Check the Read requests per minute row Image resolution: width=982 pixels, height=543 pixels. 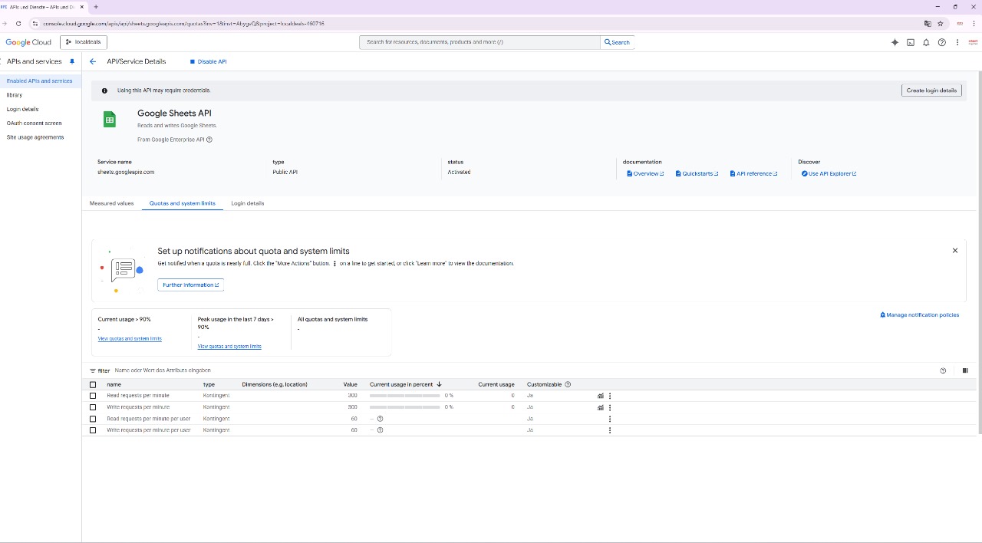[93, 396]
